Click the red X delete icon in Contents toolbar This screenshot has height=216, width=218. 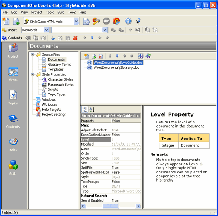(x=75, y=38)
